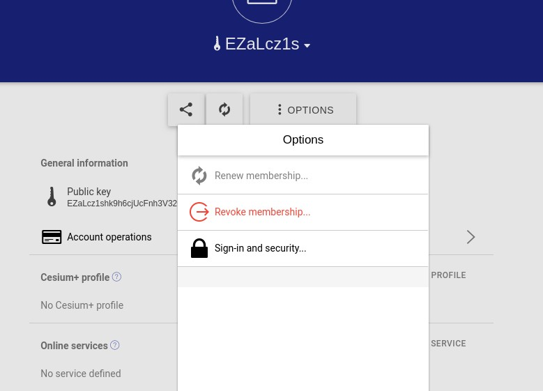Click the share icon button
Image resolution: width=543 pixels, height=391 pixels.
(186, 109)
